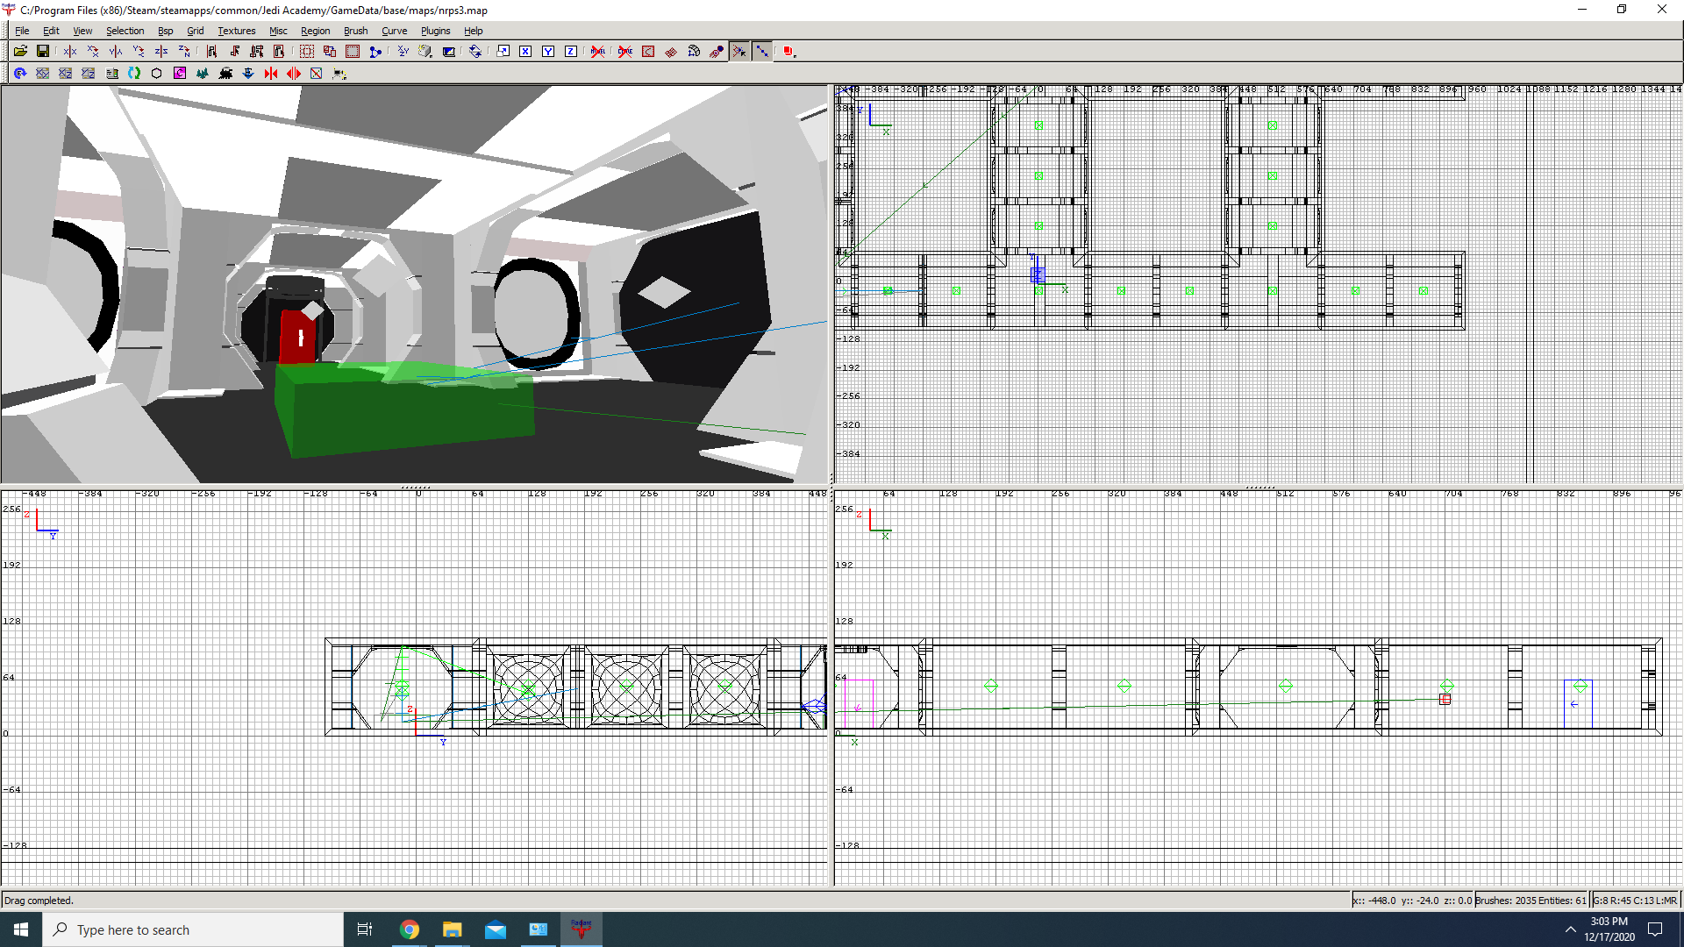Click the Select Partial Tall icon

257,52
